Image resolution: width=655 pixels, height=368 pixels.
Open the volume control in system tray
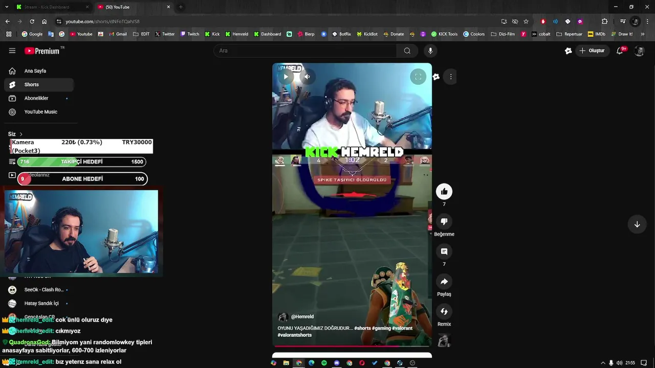point(620,363)
